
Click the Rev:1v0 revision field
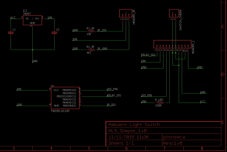[x=172, y=143]
